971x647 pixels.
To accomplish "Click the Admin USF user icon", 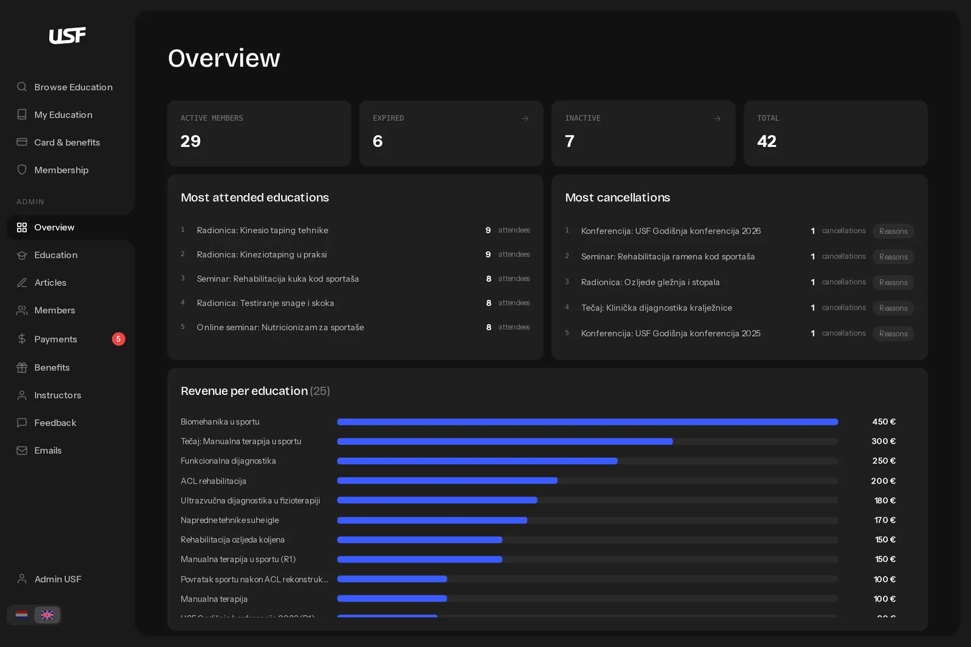I will coord(22,579).
